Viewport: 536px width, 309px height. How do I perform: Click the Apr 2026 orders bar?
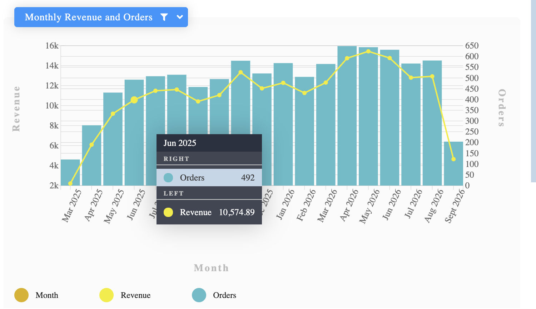click(x=347, y=116)
